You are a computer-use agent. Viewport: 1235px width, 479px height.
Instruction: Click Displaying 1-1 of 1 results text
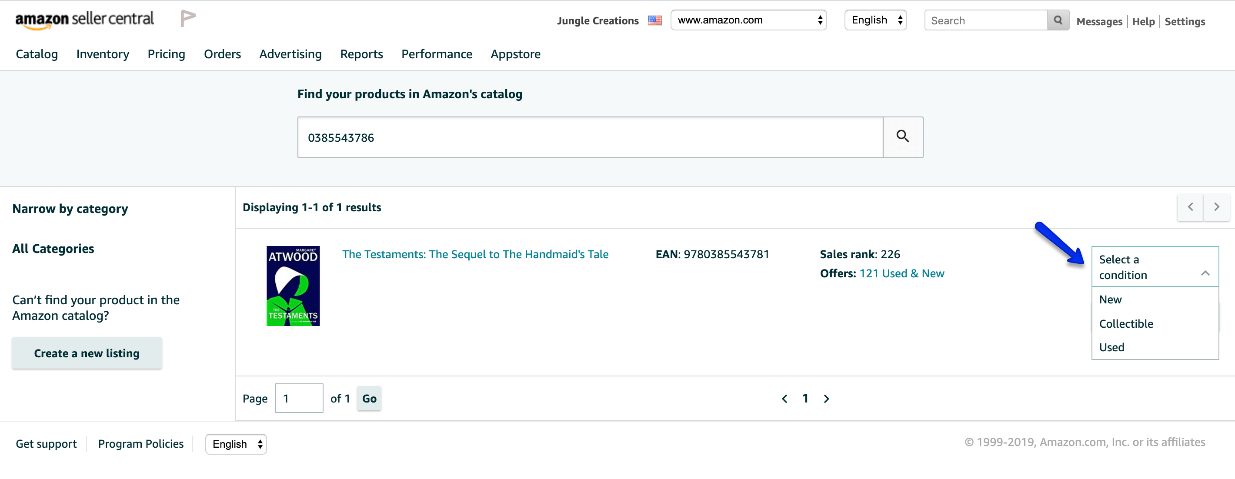[x=312, y=207]
